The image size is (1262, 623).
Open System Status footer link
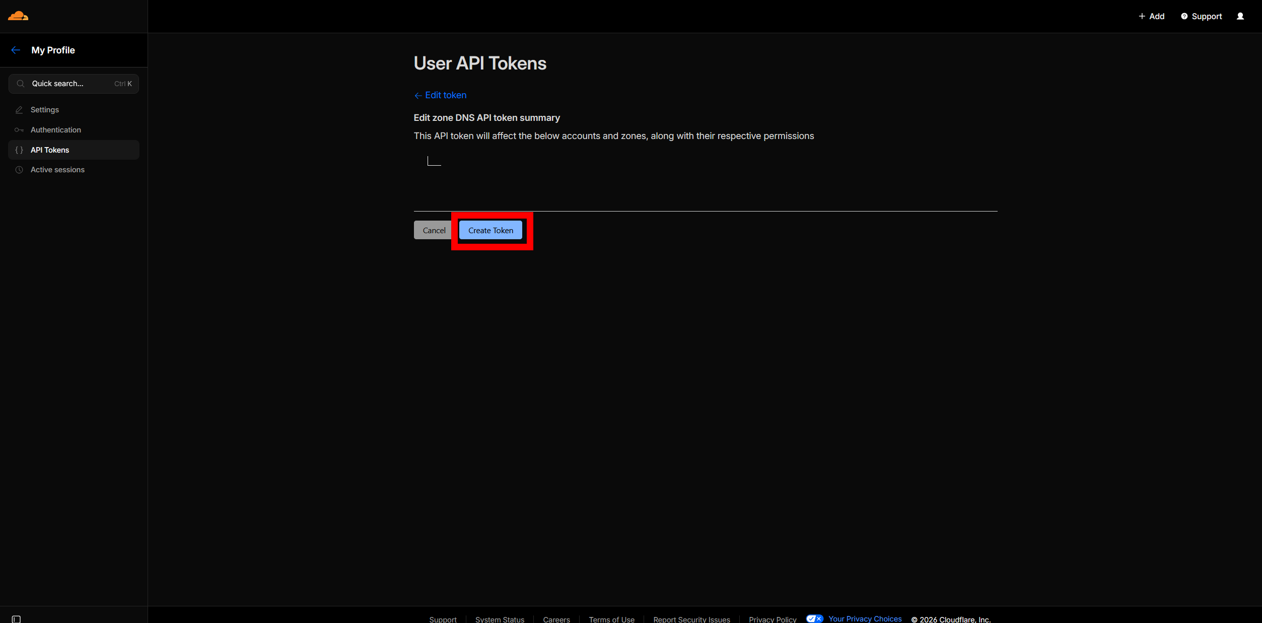click(500, 619)
